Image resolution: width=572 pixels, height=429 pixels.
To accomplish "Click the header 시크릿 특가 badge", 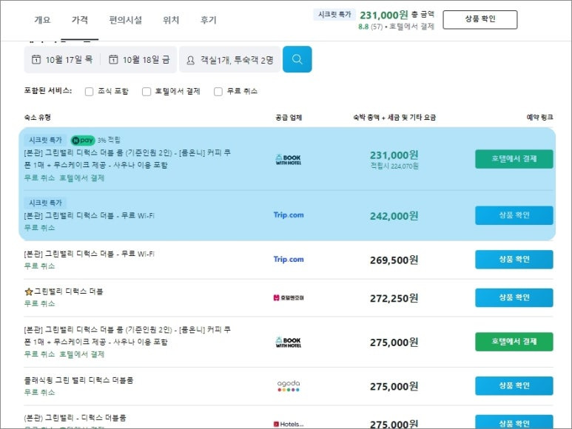I will (334, 15).
